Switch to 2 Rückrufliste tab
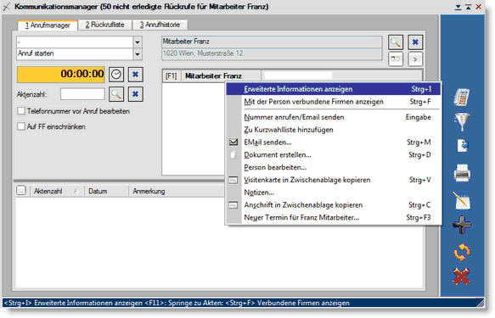This screenshot has height=318, width=495. 104,25
